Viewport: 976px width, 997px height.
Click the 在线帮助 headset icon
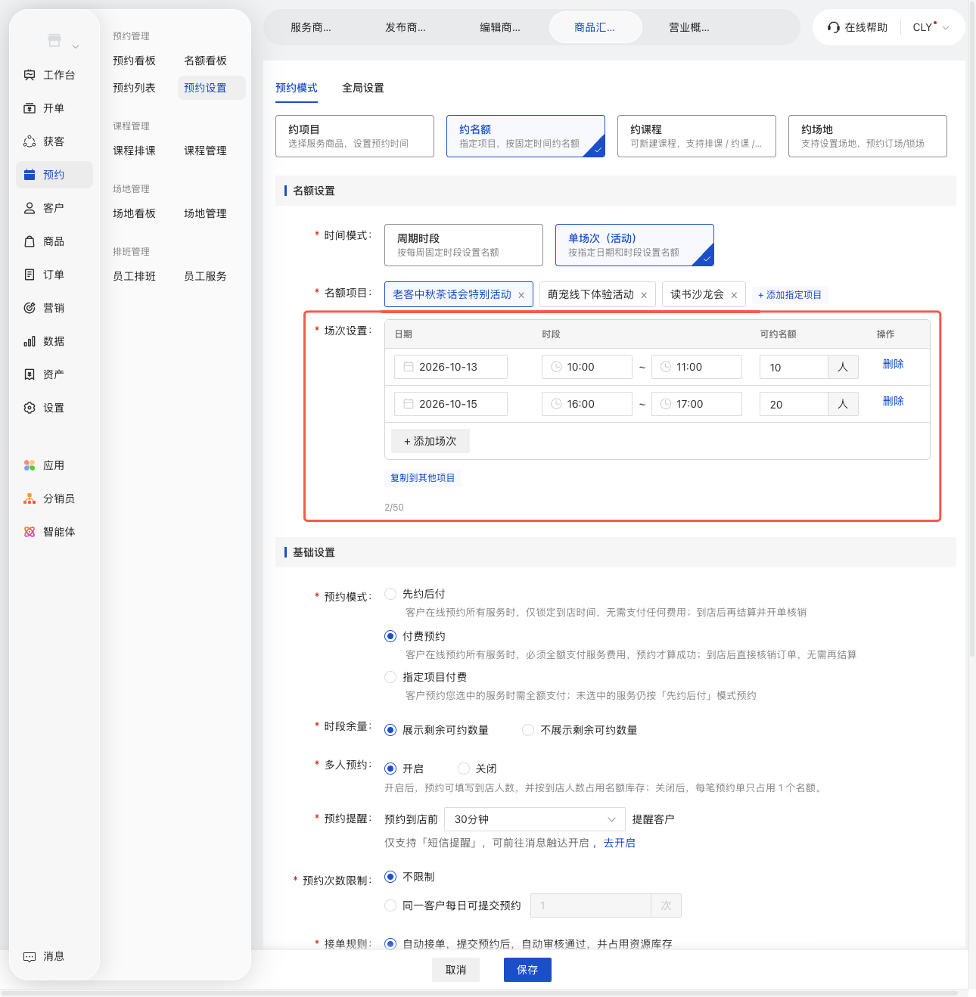coord(834,27)
